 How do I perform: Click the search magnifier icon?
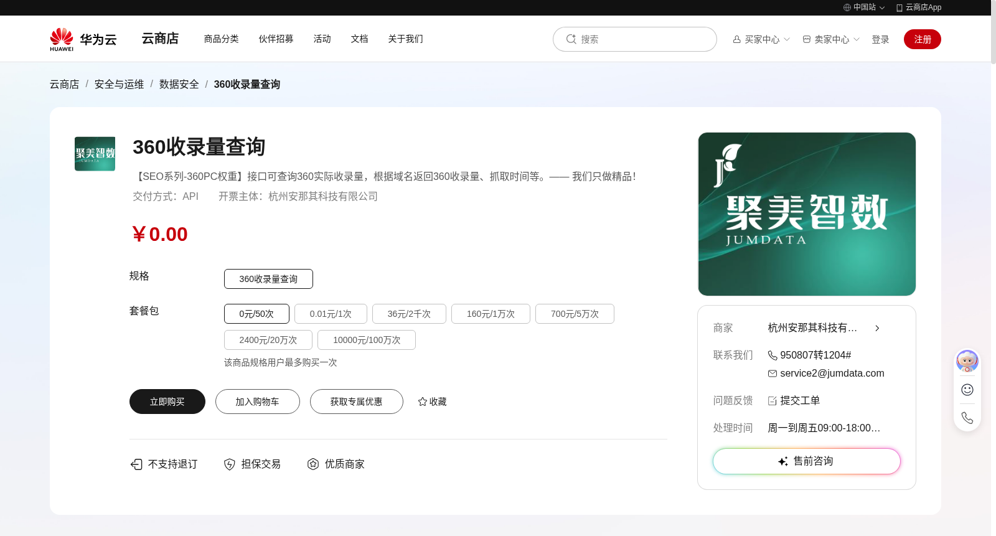click(571, 39)
